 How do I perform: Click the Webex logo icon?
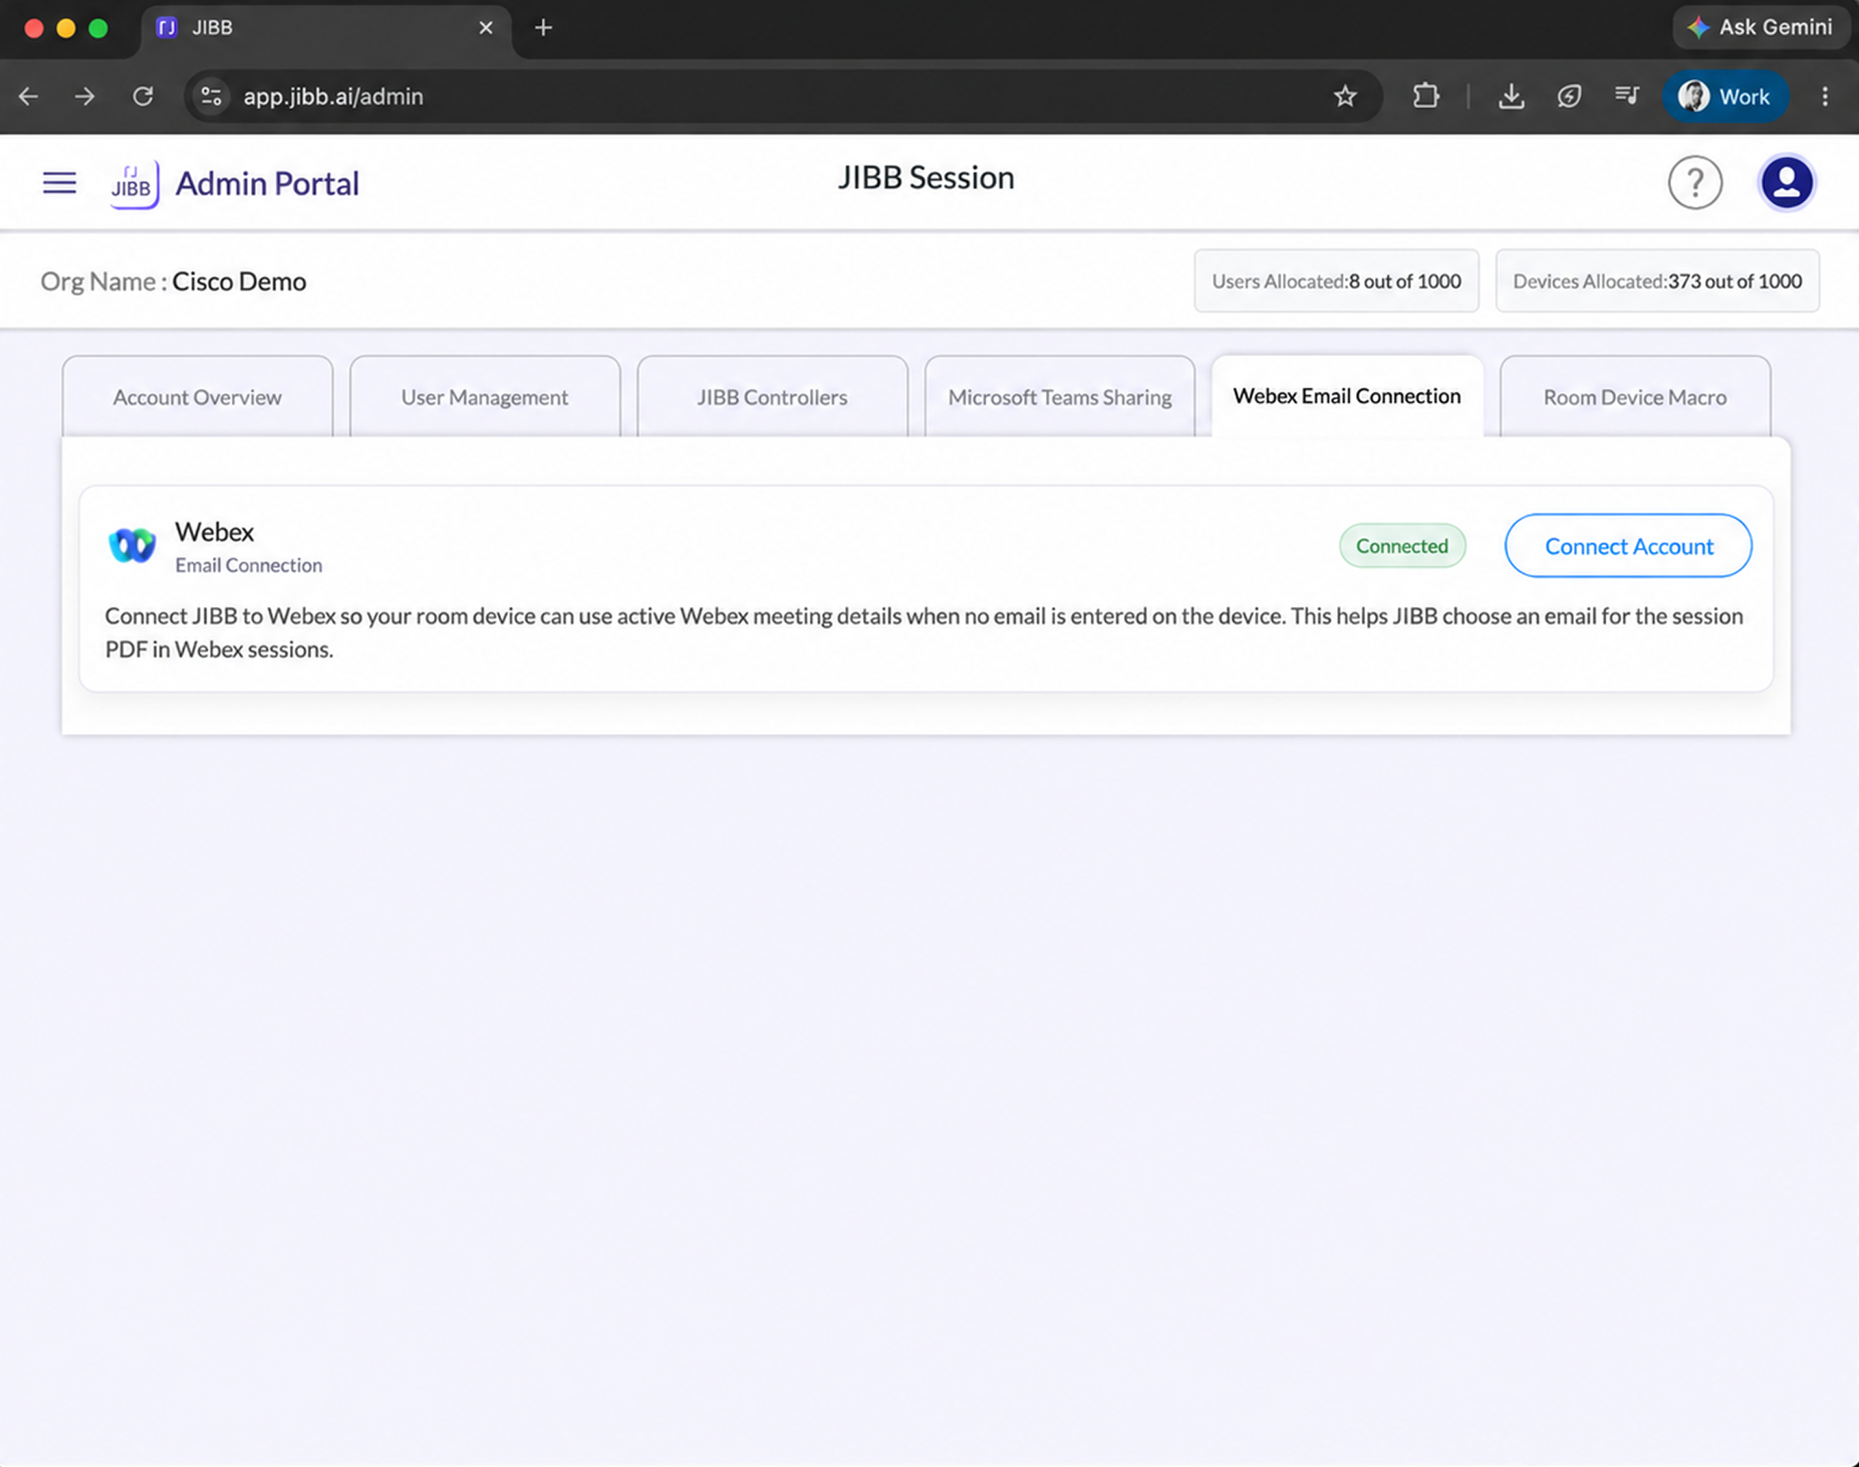click(x=132, y=546)
